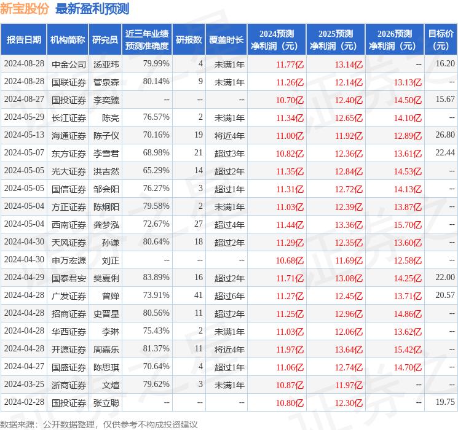Viewport: 458px width, 430px height.
Task: Select 申万宏源 institution cell
Action: tap(69, 260)
